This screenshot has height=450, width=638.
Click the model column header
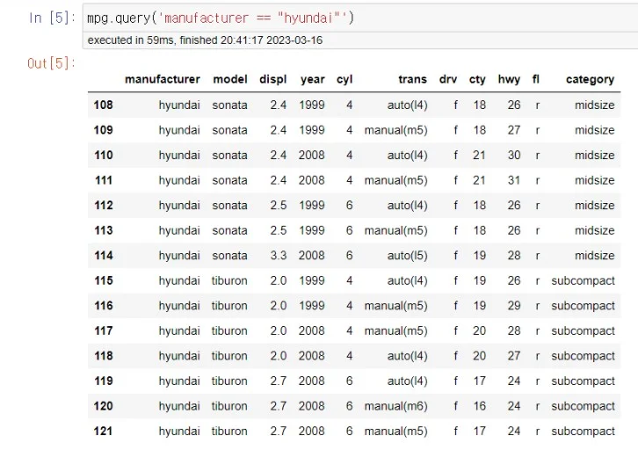[x=230, y=79]
